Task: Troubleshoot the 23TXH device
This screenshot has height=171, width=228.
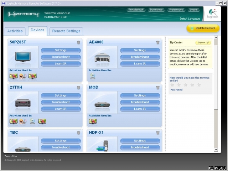Action: [x=61, y=102]
